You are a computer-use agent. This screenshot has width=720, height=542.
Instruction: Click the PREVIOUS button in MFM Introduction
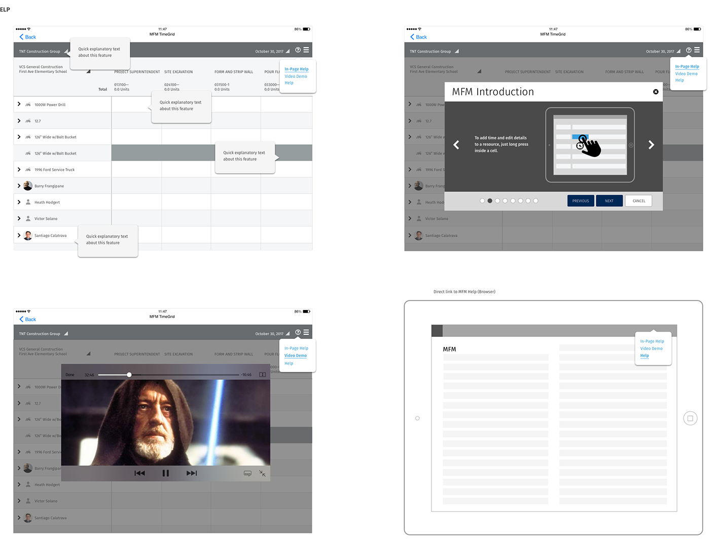click(581, 201)
